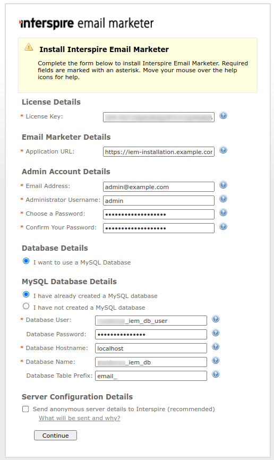
Task: Click the help icon for Database User
Action: point(216,319)
